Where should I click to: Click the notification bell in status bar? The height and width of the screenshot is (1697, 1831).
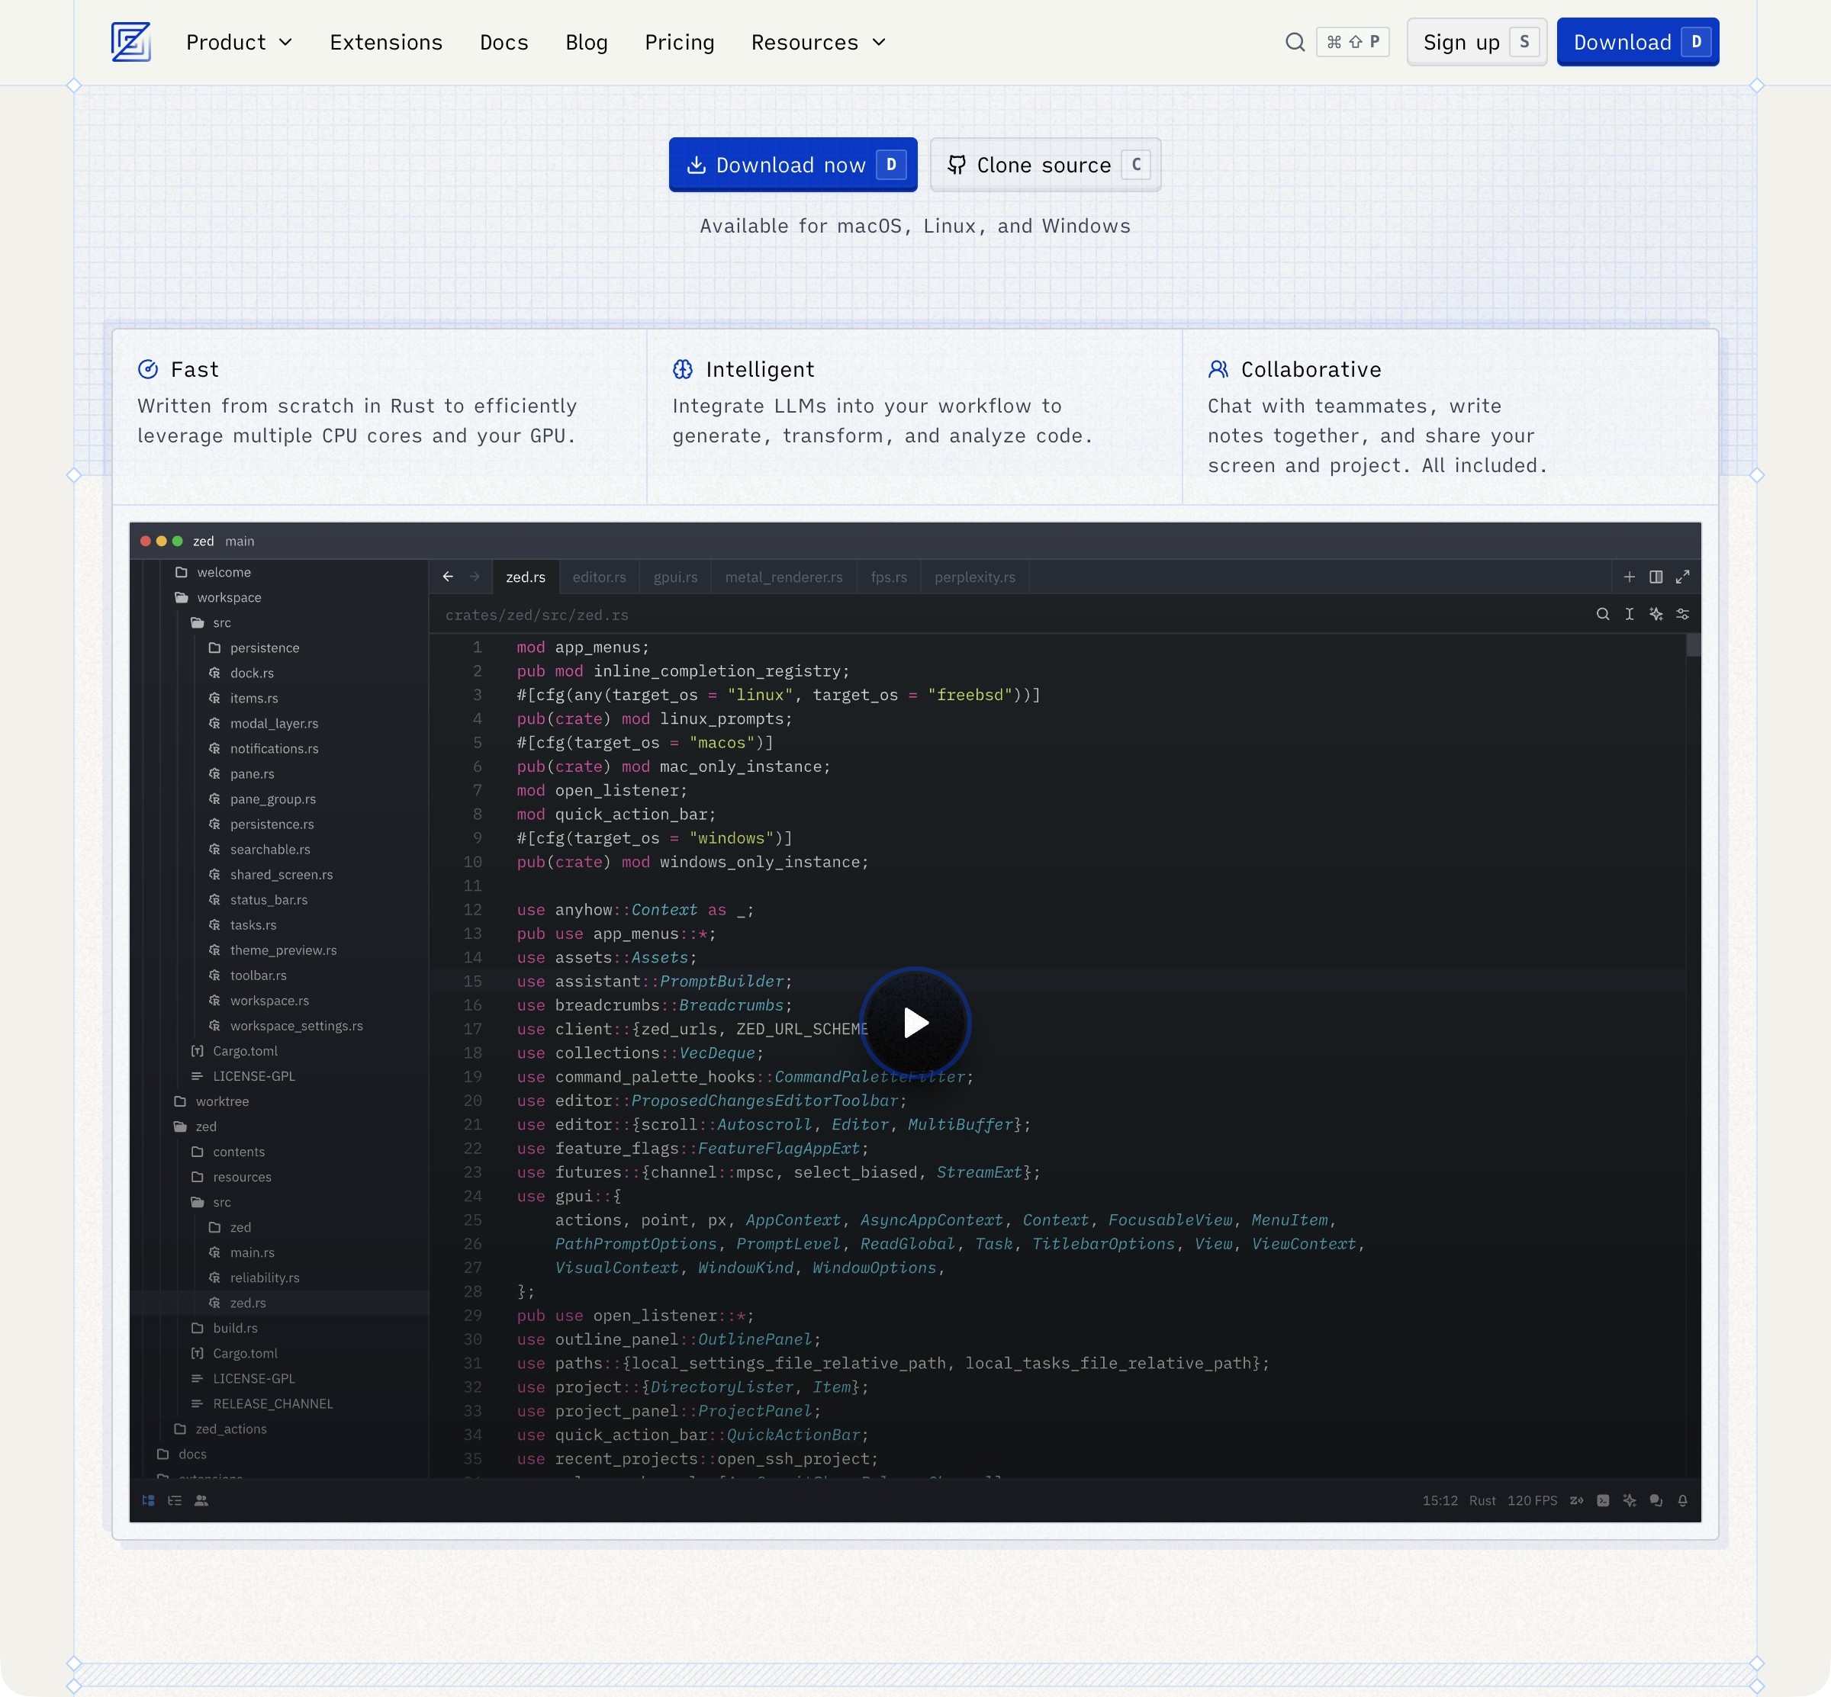[1682, 1500]
